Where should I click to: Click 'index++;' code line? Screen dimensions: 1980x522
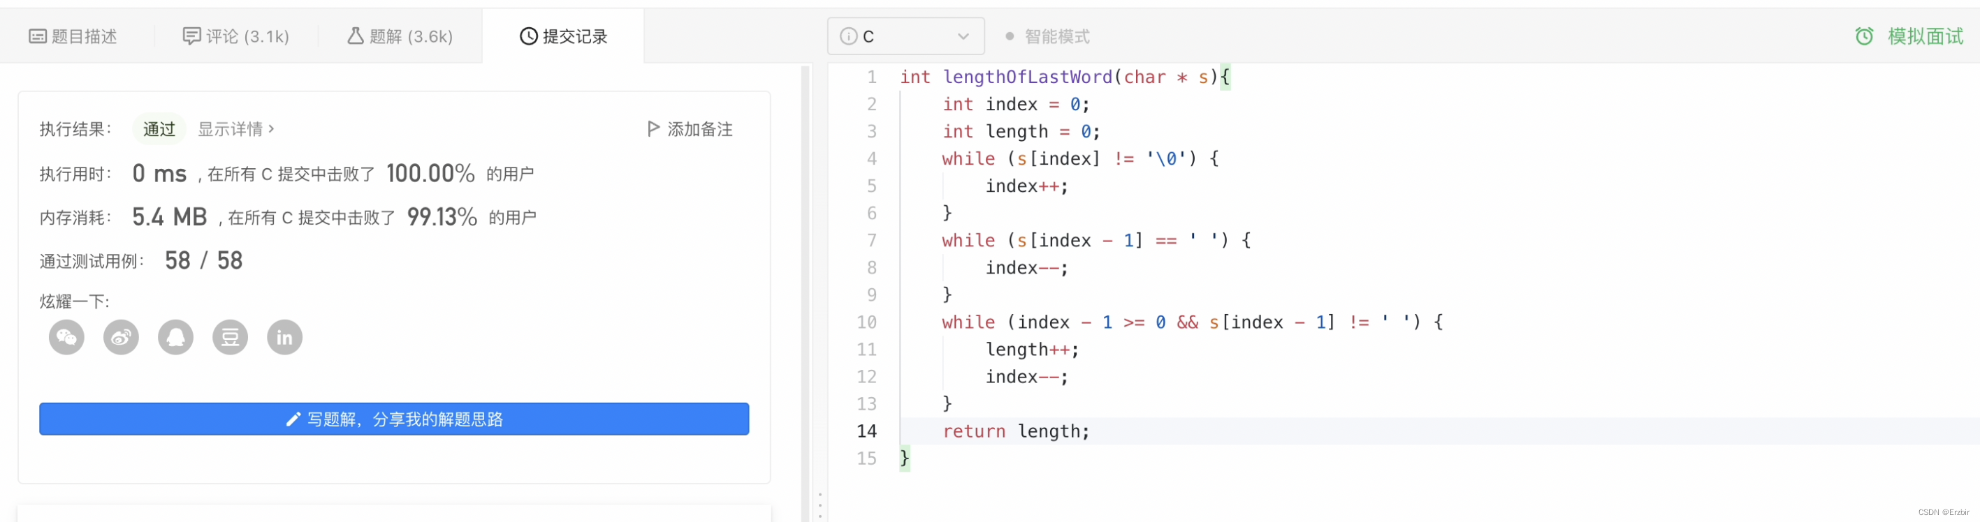coord(1027,186)
